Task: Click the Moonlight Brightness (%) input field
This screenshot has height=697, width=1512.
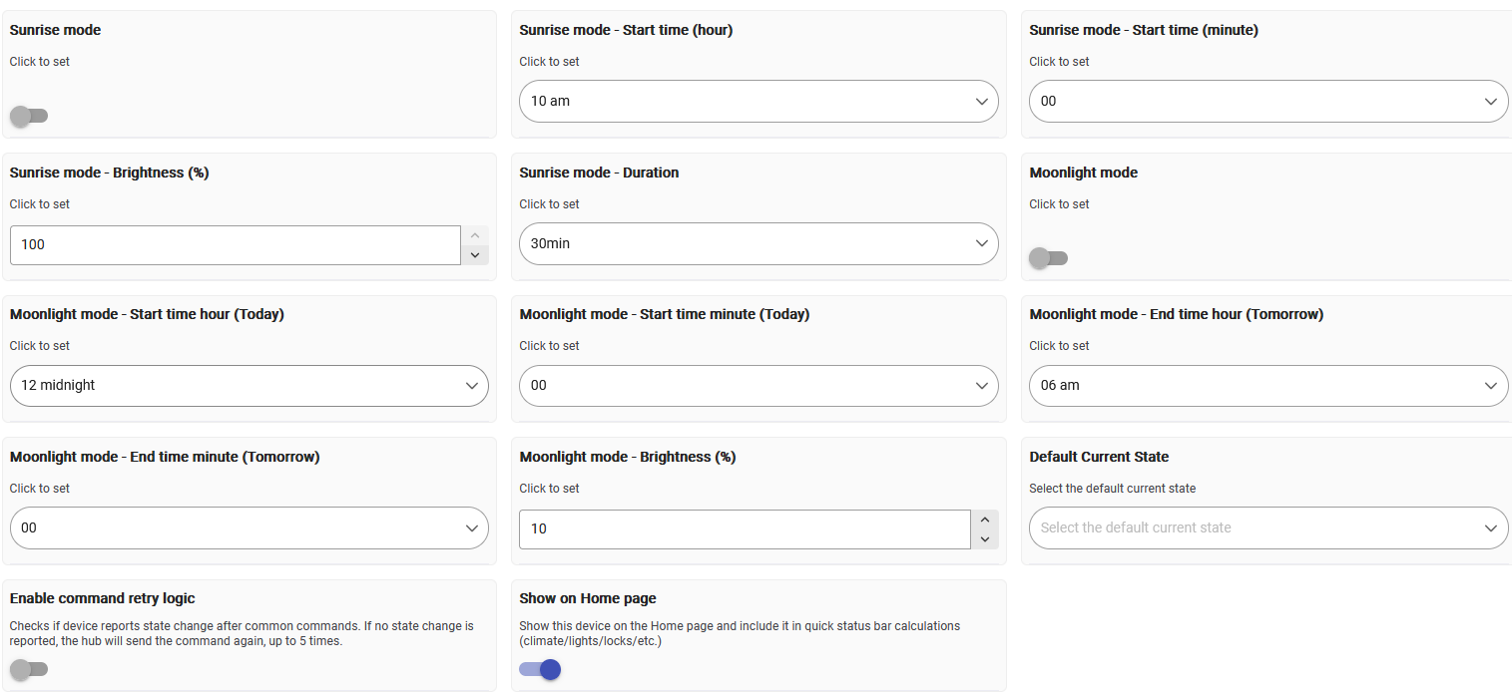Action: point(745,529)
